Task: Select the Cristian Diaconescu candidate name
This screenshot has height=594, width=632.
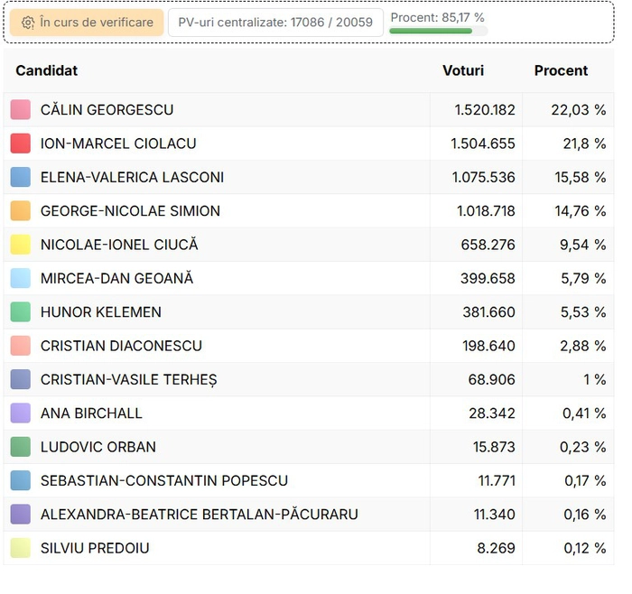Action: coord(121,346)
